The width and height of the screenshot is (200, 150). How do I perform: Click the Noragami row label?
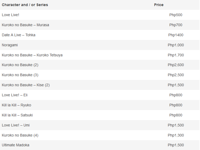coord(10,45)
